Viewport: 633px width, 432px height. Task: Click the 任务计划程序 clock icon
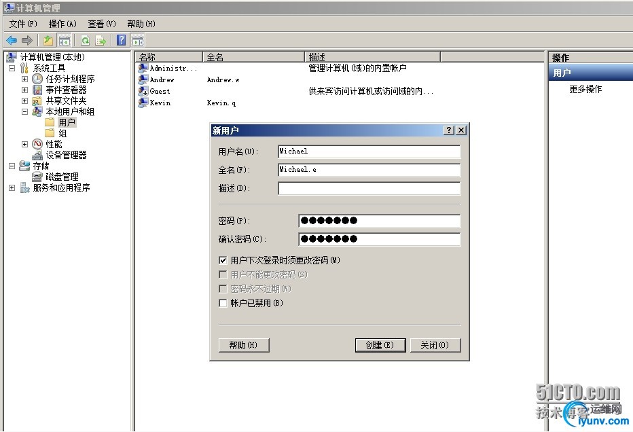pyautogui.click(x=37, y=79)
